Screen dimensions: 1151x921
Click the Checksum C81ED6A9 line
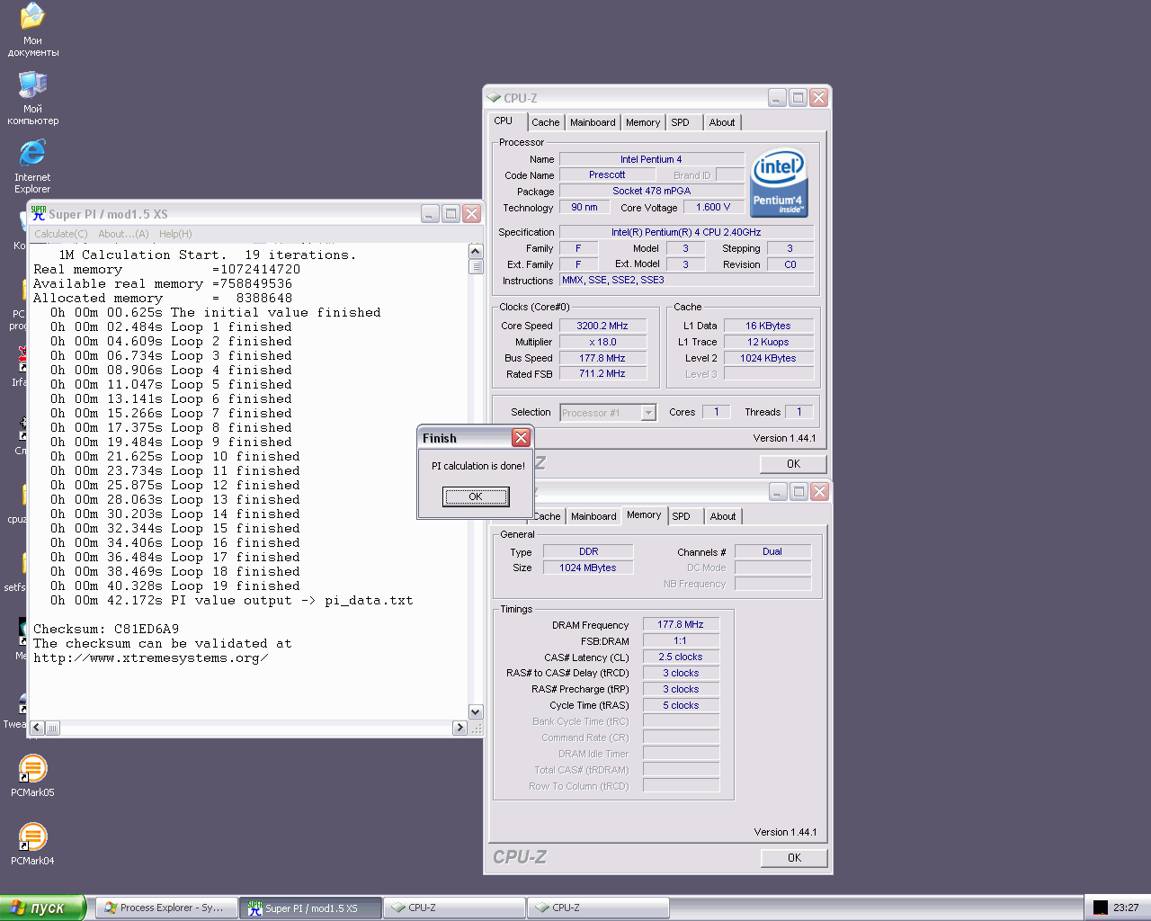click(106, 629)
